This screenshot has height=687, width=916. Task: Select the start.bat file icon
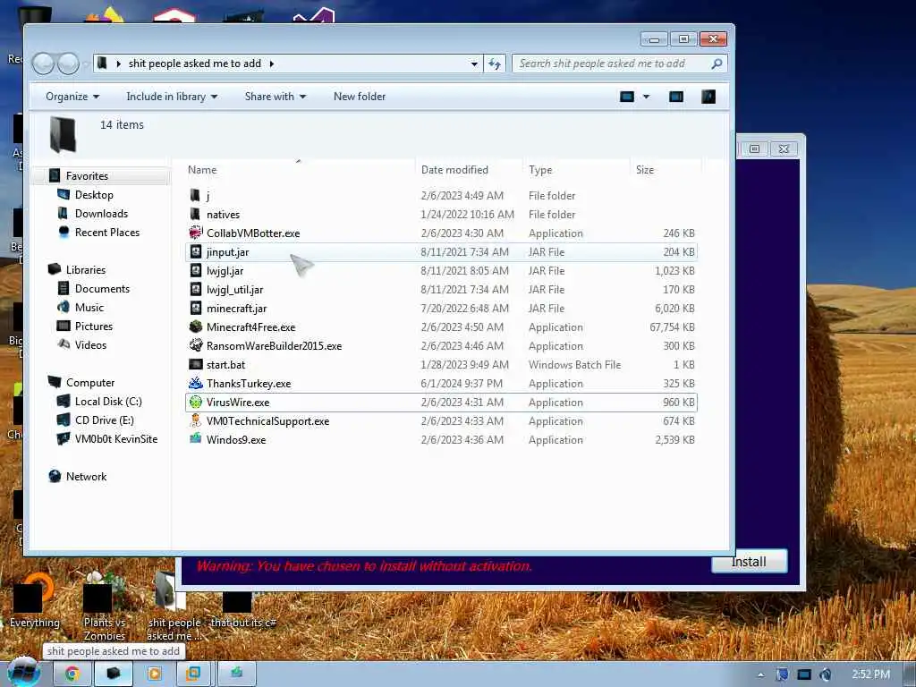point(196,365)
